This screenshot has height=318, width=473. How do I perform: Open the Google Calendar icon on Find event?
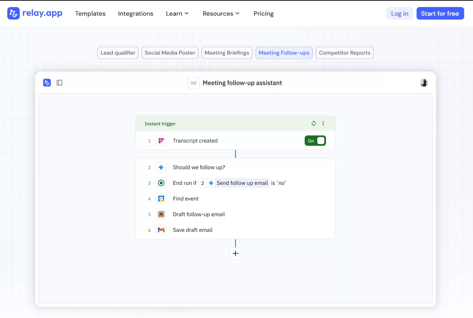161,199
